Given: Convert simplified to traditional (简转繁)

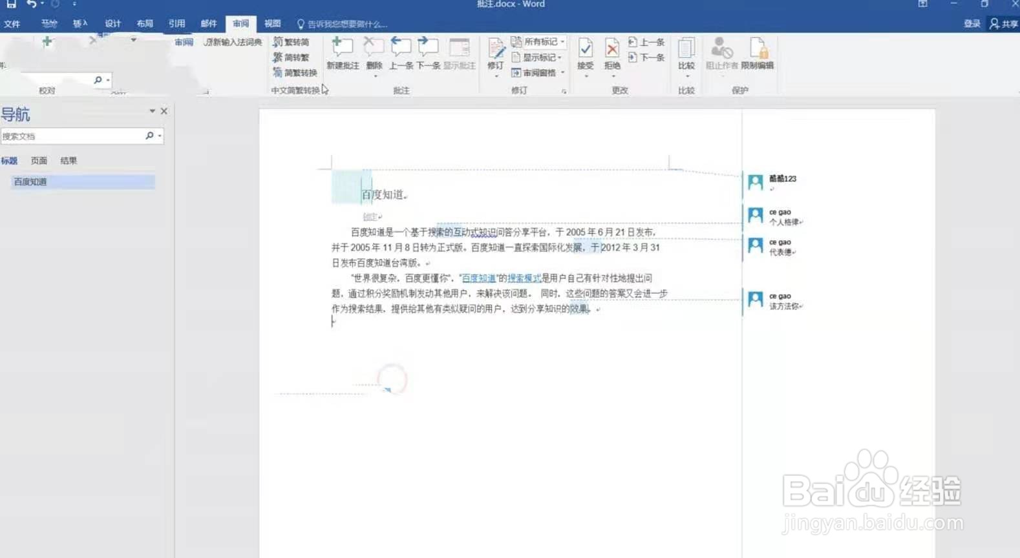Looking at the screenshot, I should [x=291, y=57].
